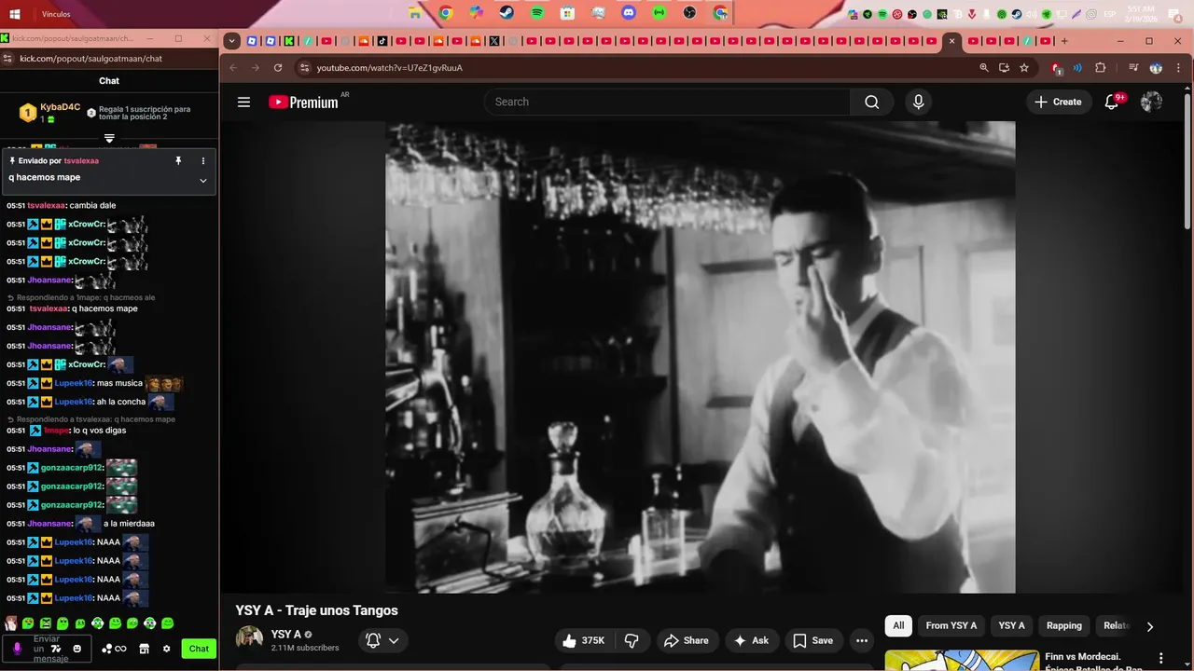Show next filter chips arrow

(1149, 626)
